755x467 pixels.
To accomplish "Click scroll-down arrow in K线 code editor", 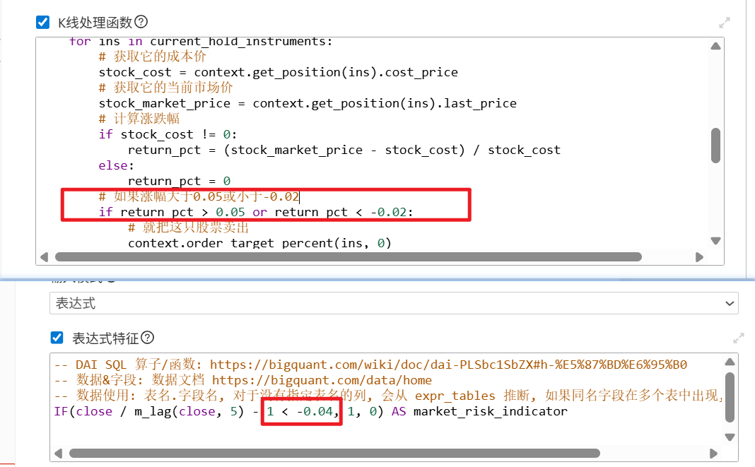I will tap(715, 241).
